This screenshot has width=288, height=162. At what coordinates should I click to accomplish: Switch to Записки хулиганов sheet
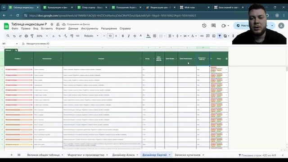[188, 155]
